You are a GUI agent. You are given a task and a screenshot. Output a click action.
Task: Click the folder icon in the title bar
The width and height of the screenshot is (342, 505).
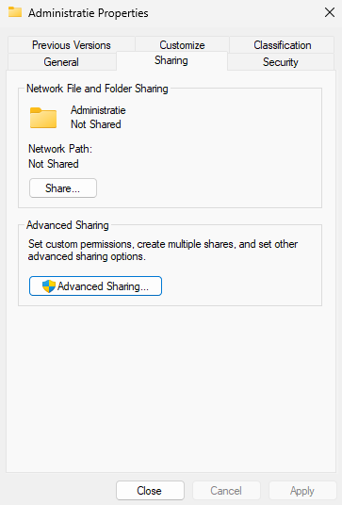point(15,12)
